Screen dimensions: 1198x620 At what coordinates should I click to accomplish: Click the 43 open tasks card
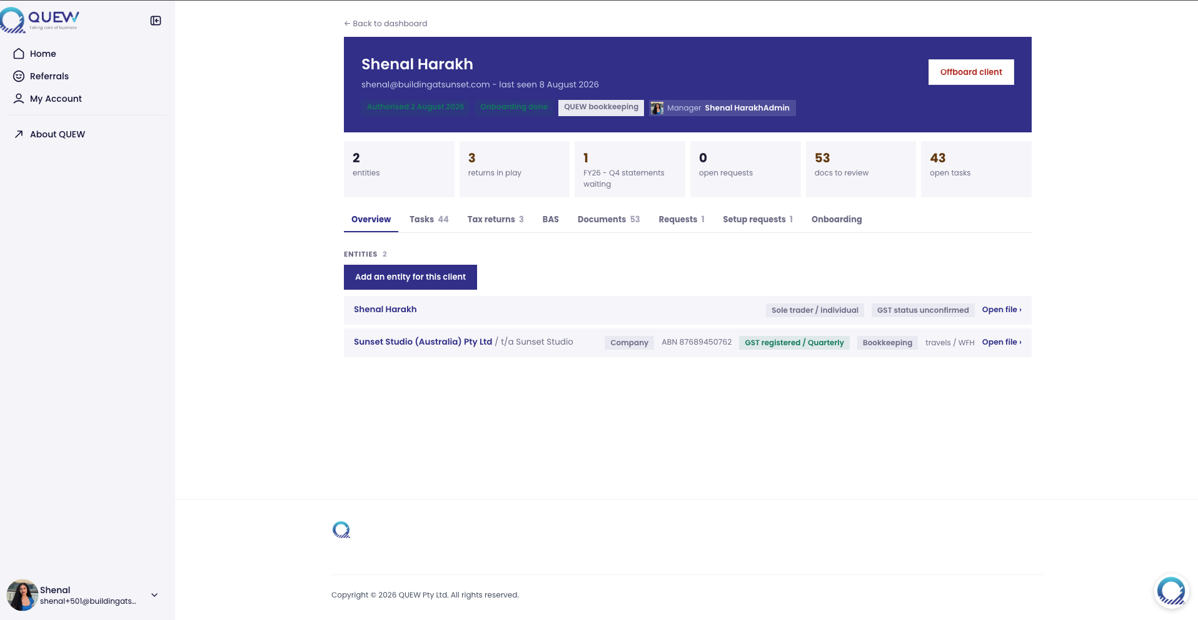coord(976,169)
